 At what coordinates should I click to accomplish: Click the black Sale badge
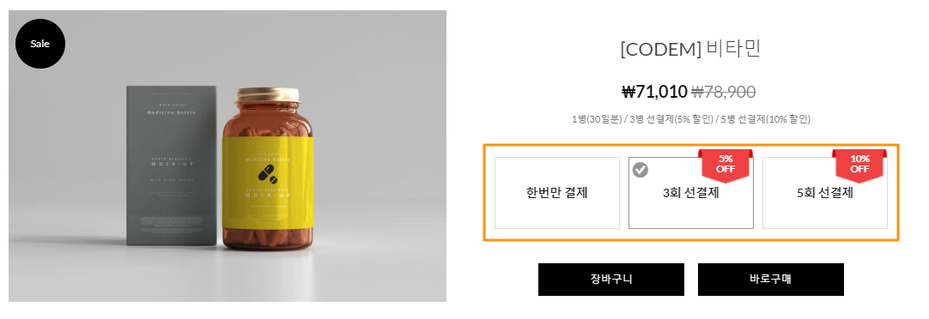(40, 44)
